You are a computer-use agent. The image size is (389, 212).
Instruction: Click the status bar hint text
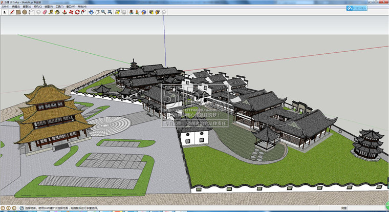[62, 208]
